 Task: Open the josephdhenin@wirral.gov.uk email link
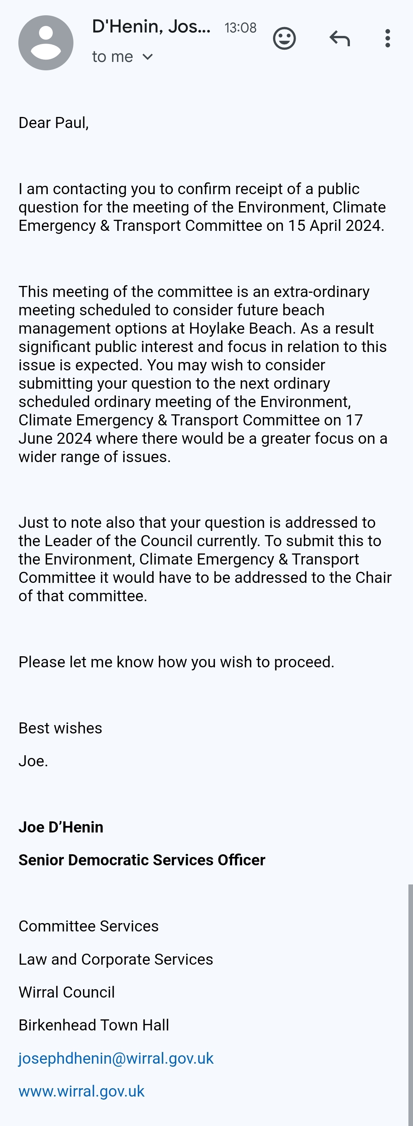[x=116, y=1058]
